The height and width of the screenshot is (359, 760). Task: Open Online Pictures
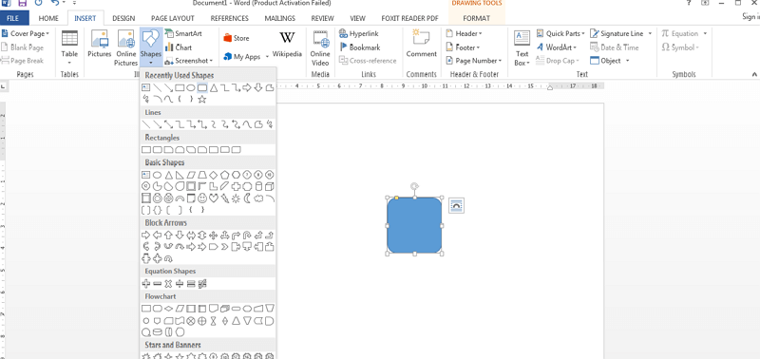(x=126, y=48)
